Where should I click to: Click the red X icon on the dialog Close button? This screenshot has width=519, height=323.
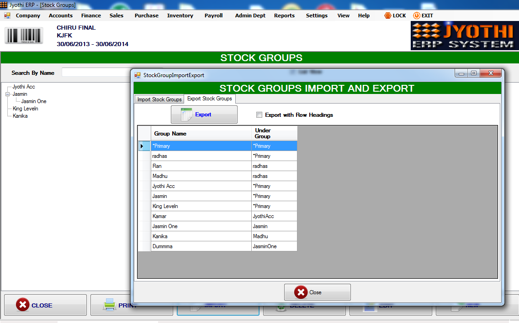pos(301,292)
